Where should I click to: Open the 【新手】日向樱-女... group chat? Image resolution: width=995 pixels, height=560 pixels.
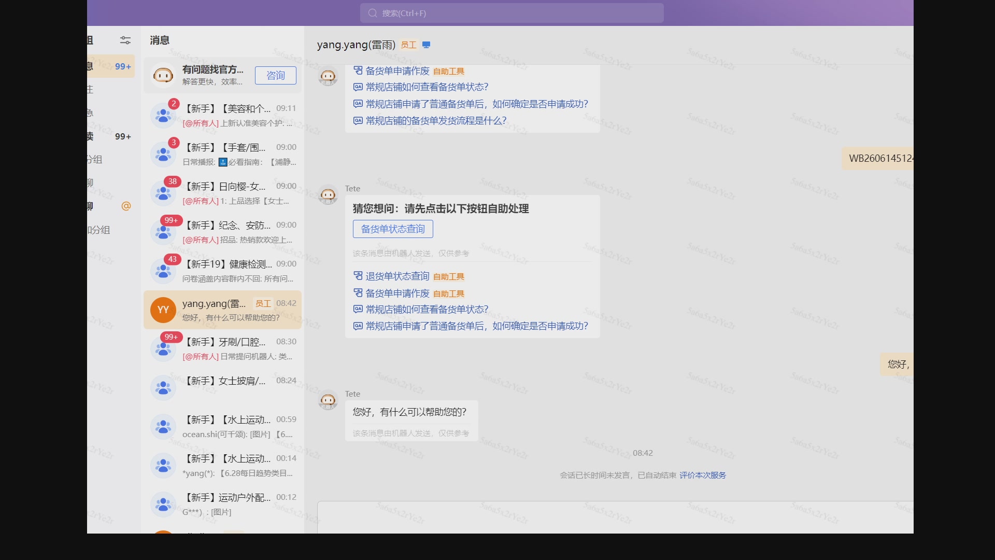[x=222, y=193]
